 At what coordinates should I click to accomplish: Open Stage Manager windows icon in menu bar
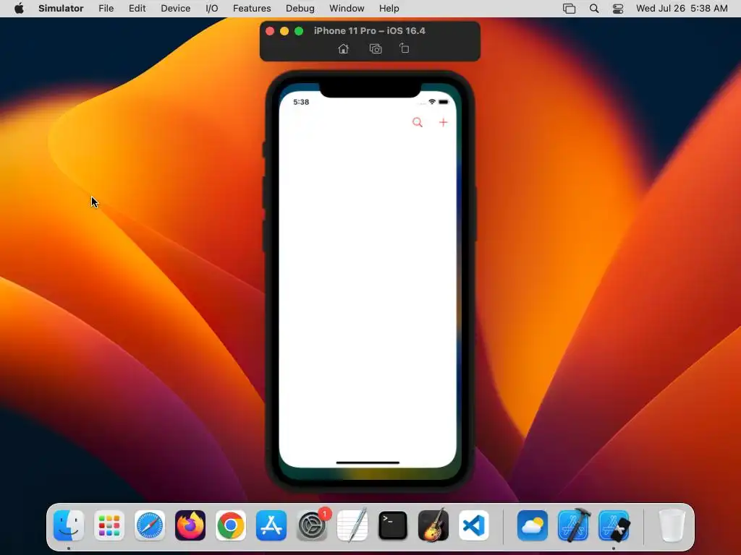click(x=569, y=9)
